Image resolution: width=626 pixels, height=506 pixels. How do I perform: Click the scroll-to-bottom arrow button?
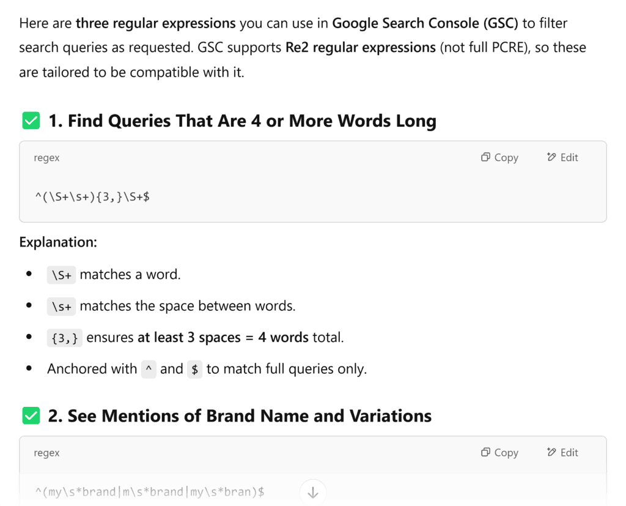coord(312,492)
